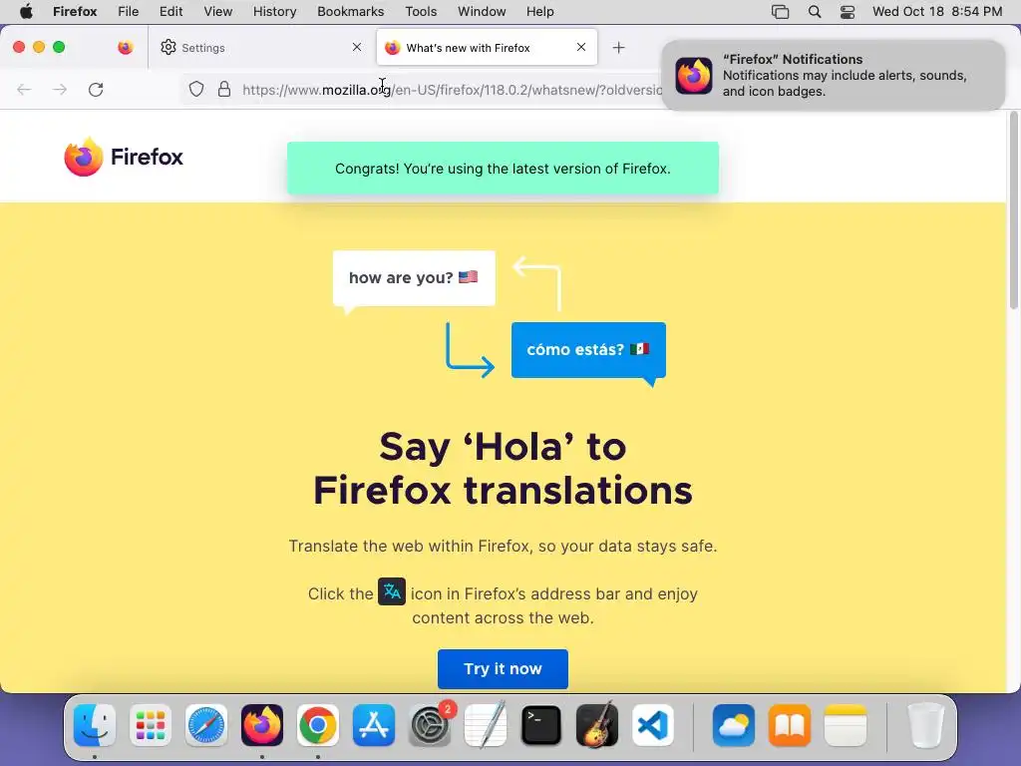Open the Apple menu

[25, 12]
